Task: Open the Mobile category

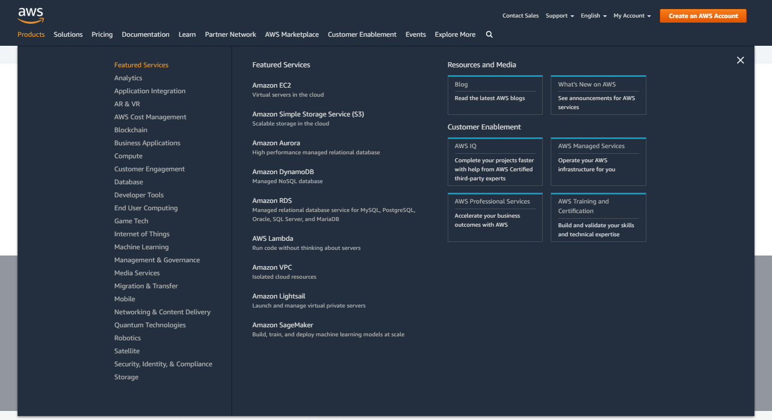Action: point(125,299)
